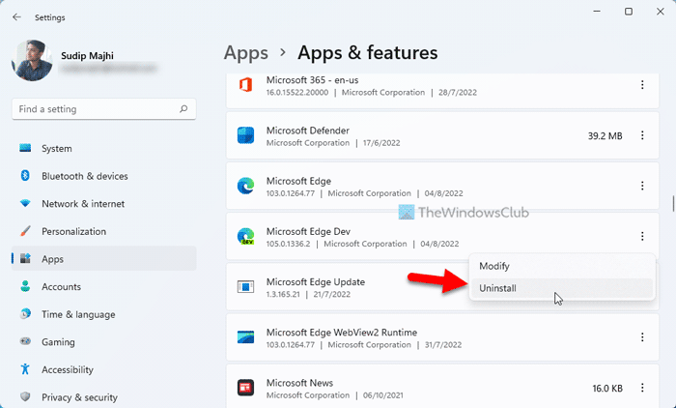Go to Network & internet settings
Image resolution: width=676 pixels, height=408 pixels.
click(104, 204)
